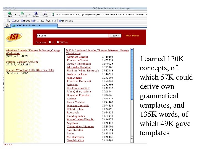Image resolution: width=199 pixels, height=149 pixels.
Task: Open the N221 Abraham Lincoln cluster link on the left
Action: 33,52
